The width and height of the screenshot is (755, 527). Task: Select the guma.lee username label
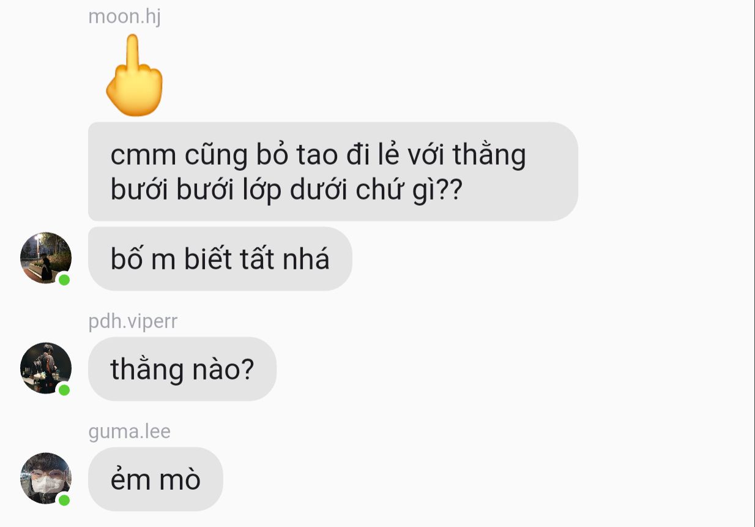tap(129, 432)
